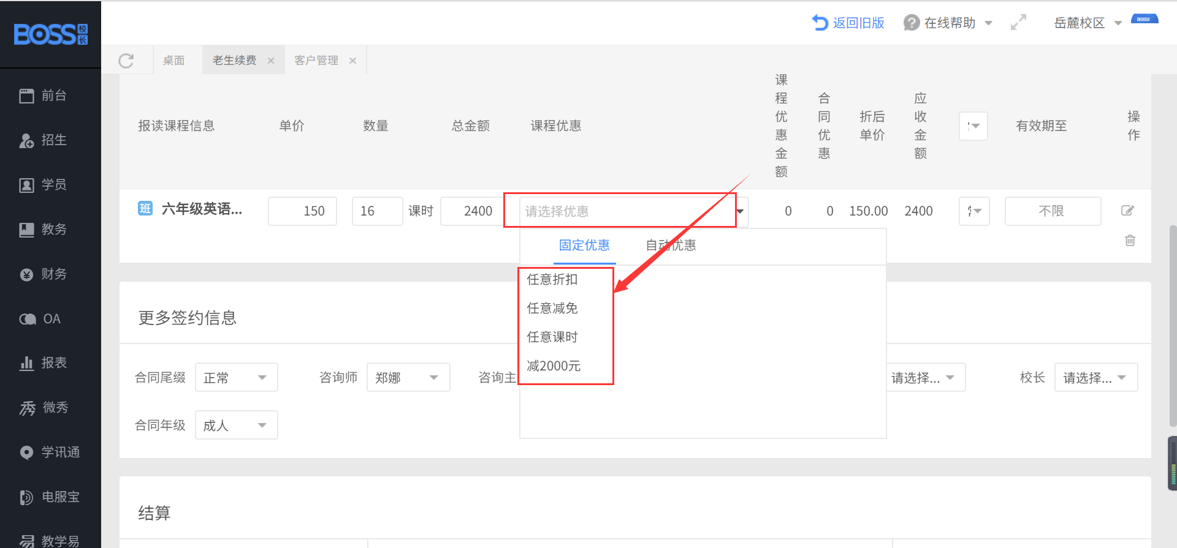Click the 不限 validity date field
This screenshot has width=1177, height=548.
tap(1053, 211)
